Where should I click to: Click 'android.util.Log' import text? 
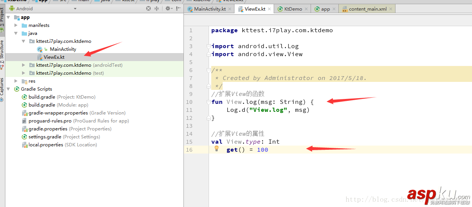click(x=268, y=46)
